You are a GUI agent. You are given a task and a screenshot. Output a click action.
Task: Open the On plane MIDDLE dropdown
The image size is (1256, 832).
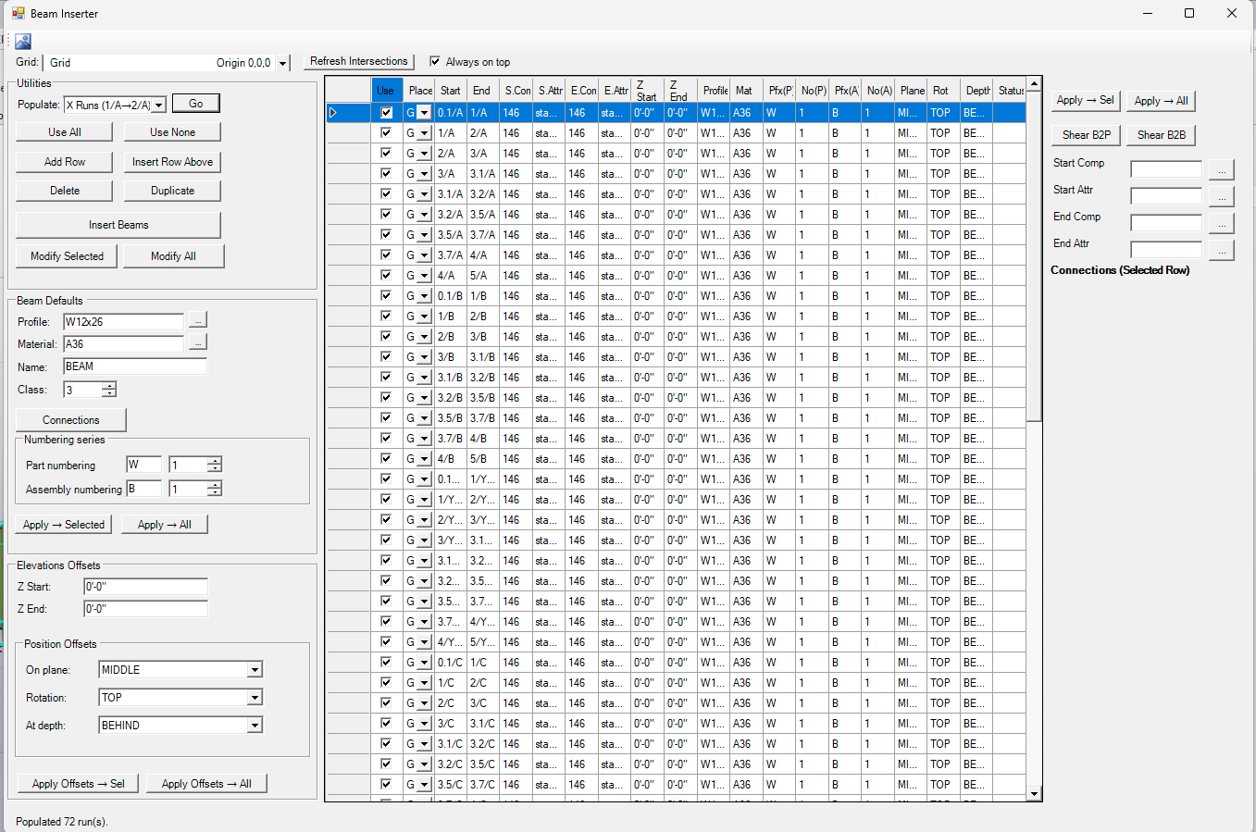pos(255,670)
